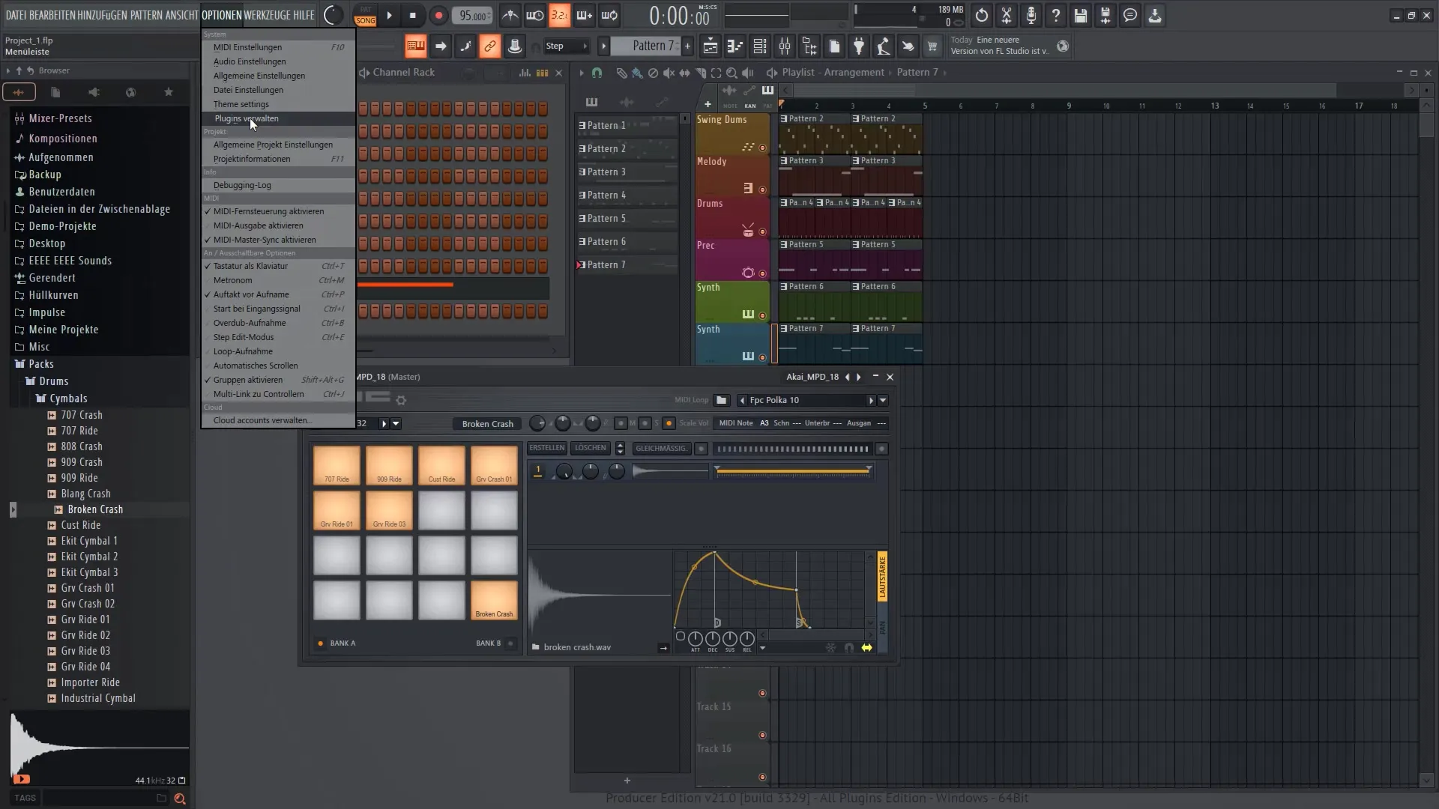
Task: Click the GLEICHMÄSSIG button in FPC
Action: coord(660,449)
